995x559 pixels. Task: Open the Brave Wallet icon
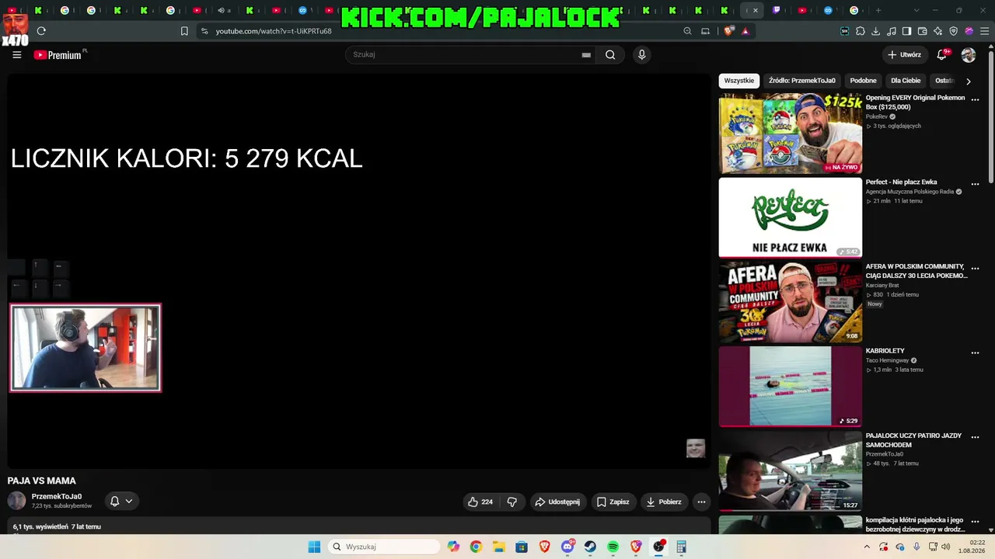[923, 31]
